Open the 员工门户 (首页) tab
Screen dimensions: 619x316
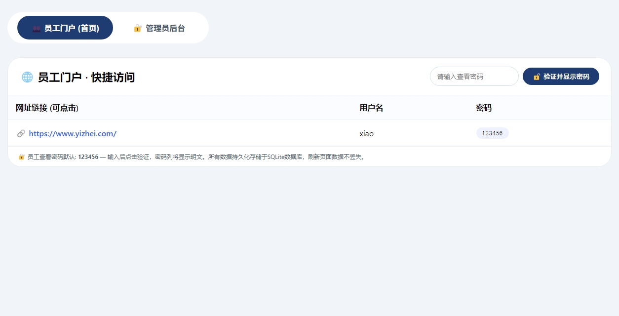[x=65, y=28]
